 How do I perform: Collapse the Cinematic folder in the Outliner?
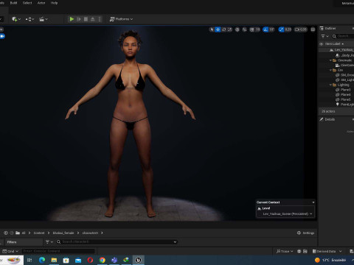click(x=330, y=60)
